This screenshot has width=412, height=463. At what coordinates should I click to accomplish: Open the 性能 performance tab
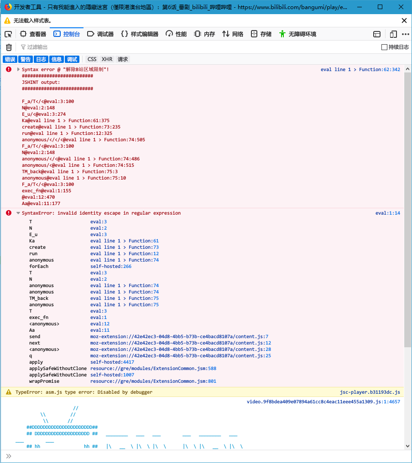click(x=176, y=34)
